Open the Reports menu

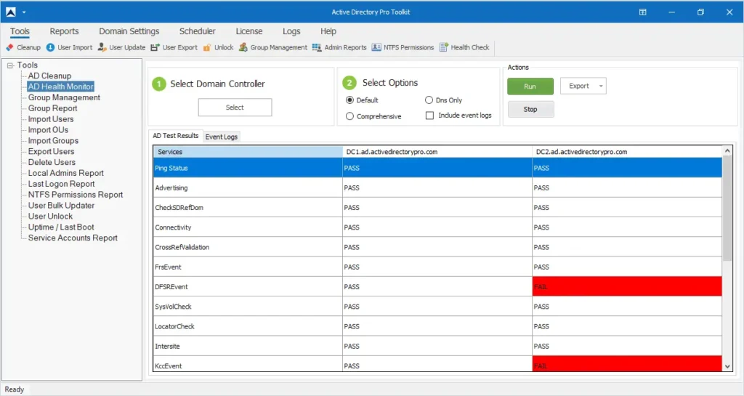coord(64,31)
